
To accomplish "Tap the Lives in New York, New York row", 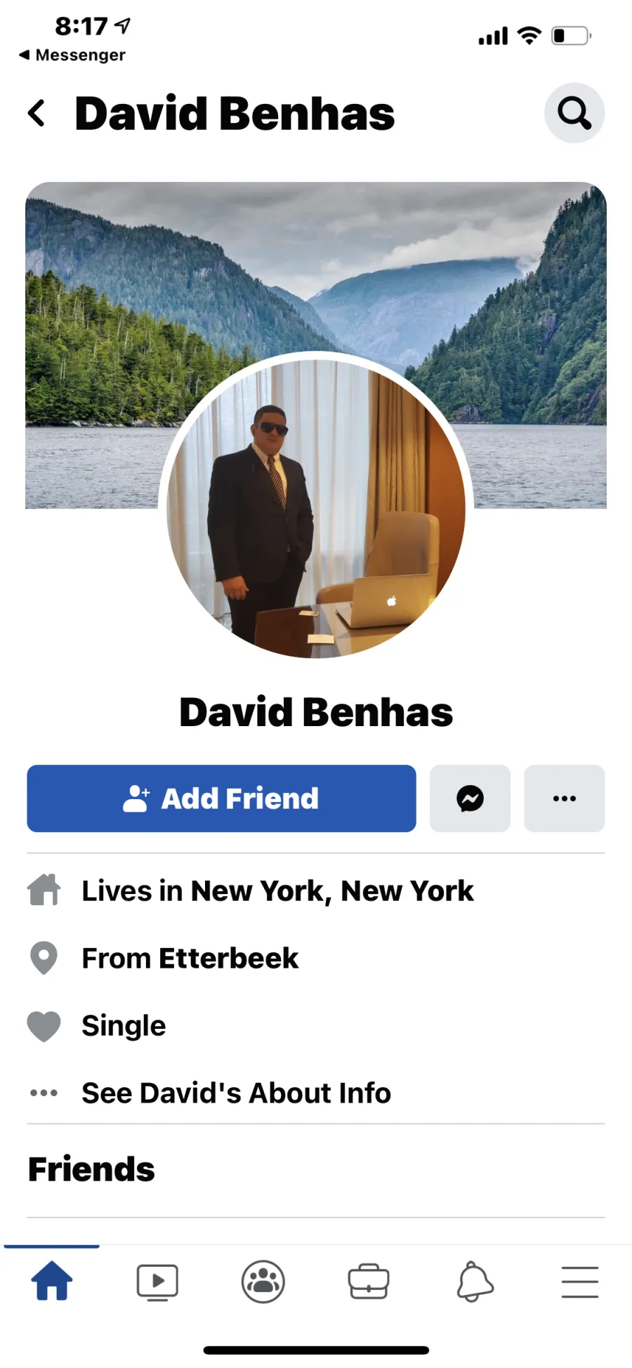I will point(316,890).
